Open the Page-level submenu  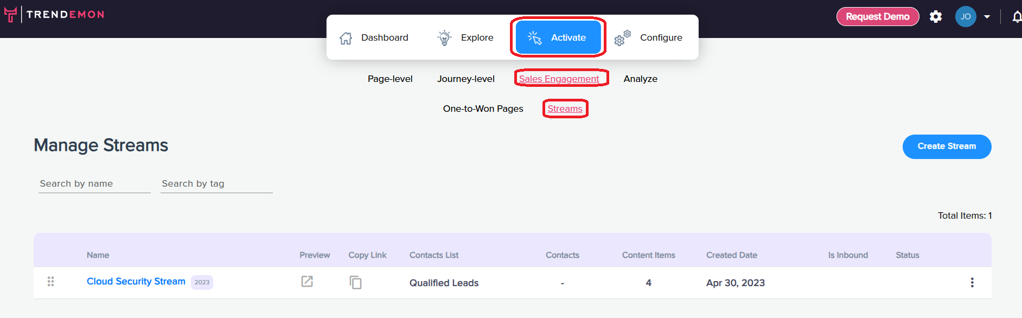(390, 79)
